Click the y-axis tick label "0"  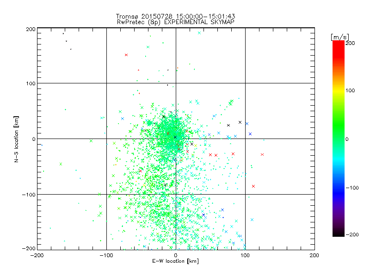coord(34,139)
